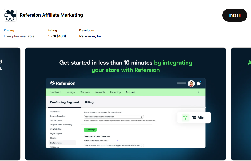
Task: Open the track cancellations dropdown
Action: coord(114,117)
